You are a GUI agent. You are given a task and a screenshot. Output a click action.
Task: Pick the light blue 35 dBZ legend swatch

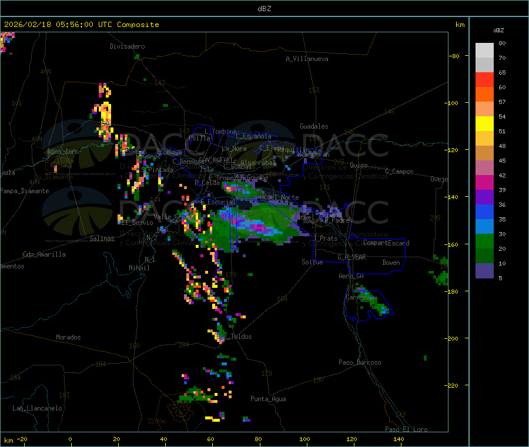pos(484,227)
